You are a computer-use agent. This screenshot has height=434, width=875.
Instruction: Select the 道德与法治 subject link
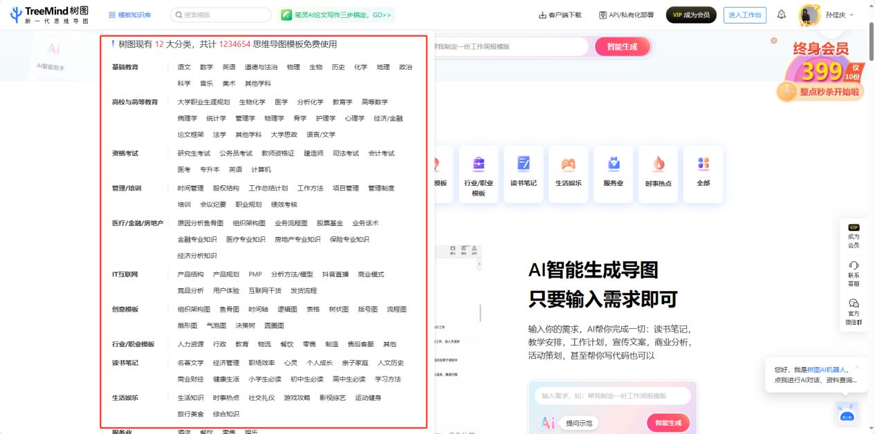tap(261, 67)
